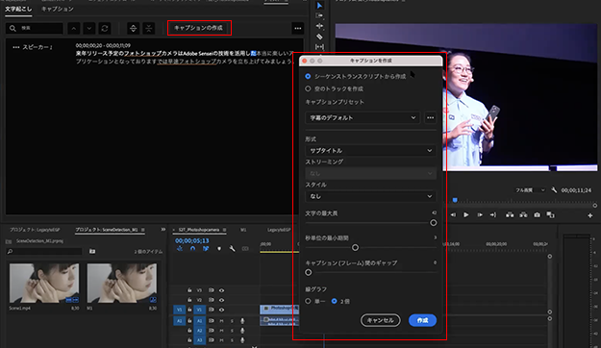
Task: Click the blue 作成 button
Action: click(422, 320)
